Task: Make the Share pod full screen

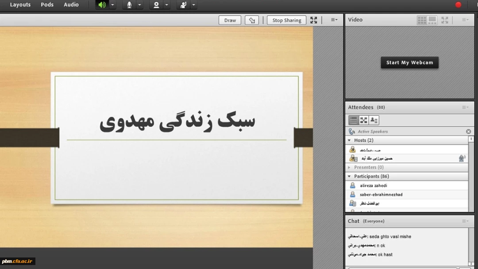Action: 314,20
